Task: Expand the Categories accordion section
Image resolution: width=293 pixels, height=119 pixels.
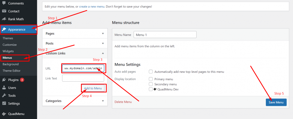Action: tap(75, 101)
